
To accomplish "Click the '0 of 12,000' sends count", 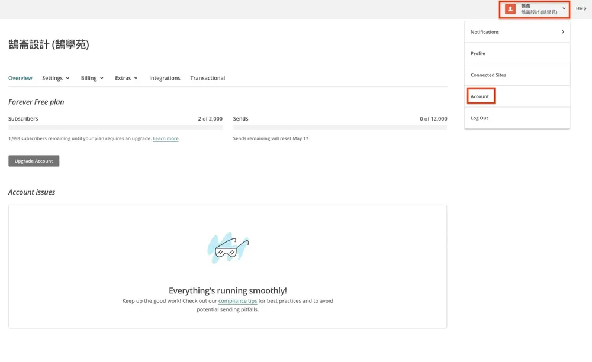I will pyautogui.click(x=433, y=118).
